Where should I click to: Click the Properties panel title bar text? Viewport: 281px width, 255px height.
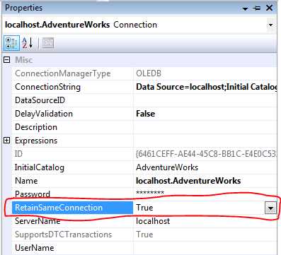pyautogui.click(x=24, y=8)
